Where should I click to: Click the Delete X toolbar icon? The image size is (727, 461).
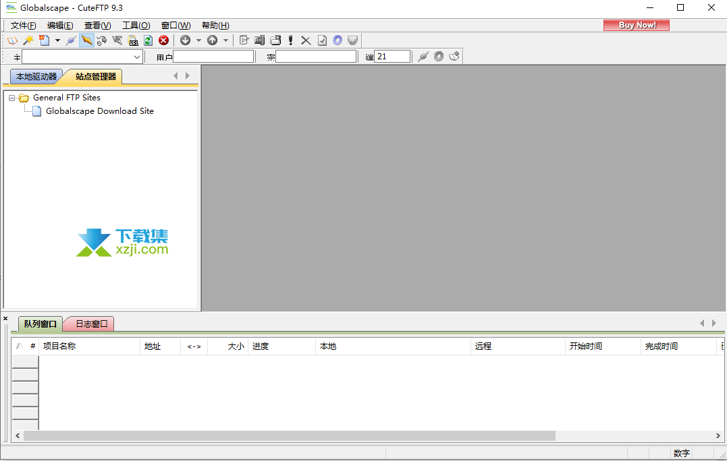click(306, 40)
